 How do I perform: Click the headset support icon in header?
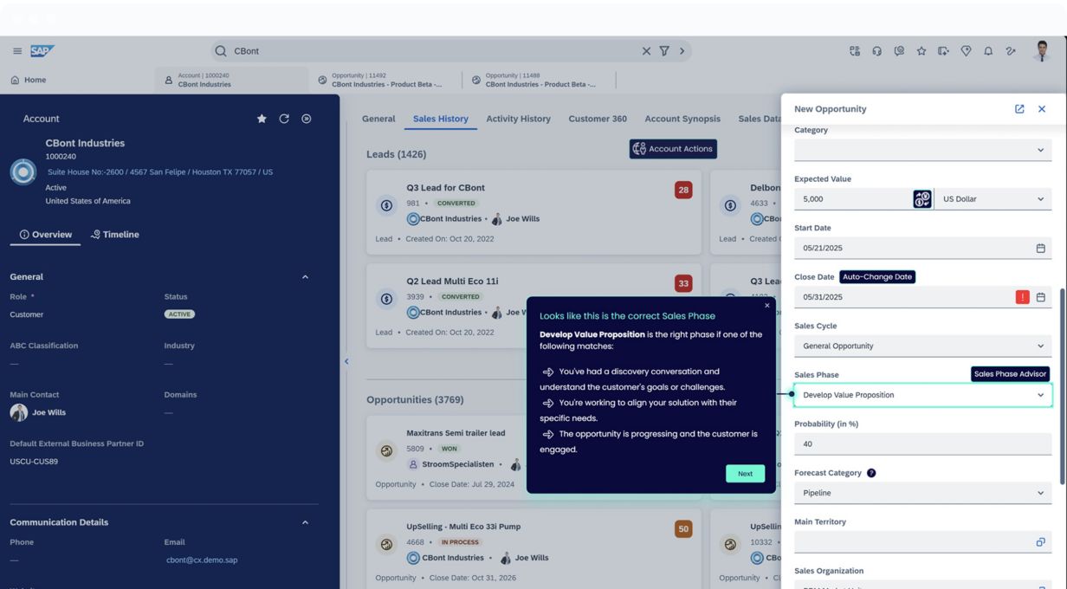pyautogui.click(x=876, y=51)
